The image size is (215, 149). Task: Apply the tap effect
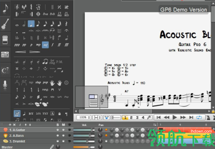(x=31, y=82)
